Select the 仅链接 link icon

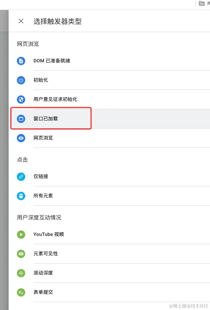(x=21, y=177)
